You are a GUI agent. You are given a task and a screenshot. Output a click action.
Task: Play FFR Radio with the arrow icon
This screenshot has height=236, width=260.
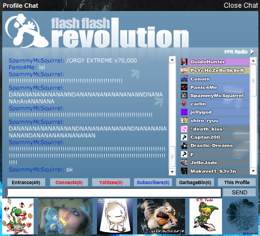tap(252, 52)
